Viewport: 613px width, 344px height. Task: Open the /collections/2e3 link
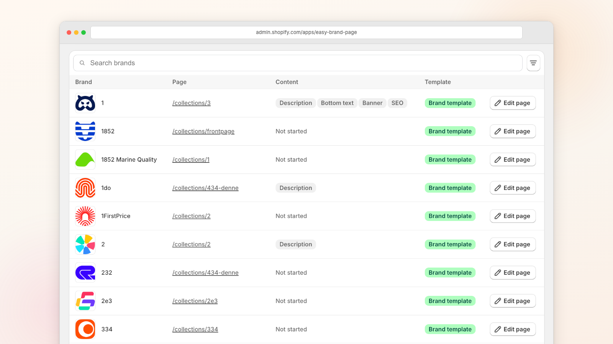click(195, 301)
